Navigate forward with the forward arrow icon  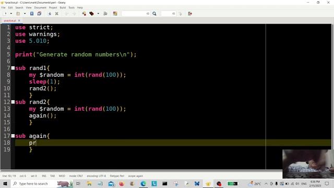(74, 14)
